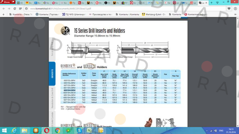
Task: Open bookmark 'Контактная информ'
Action: [196, 14]
